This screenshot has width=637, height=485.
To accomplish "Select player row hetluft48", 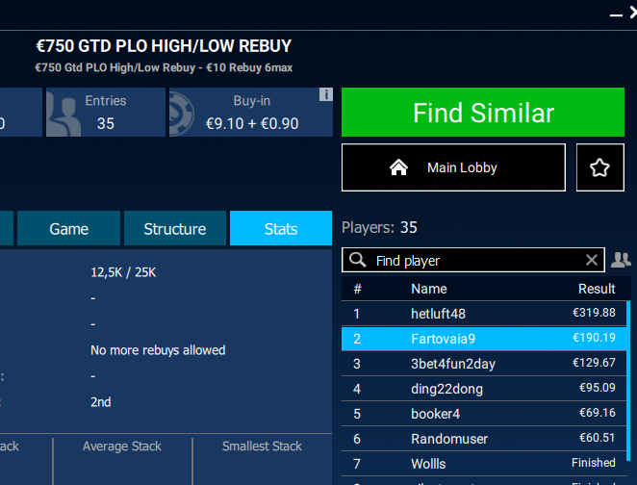I will pyautogui.click(x=484, y=313).
